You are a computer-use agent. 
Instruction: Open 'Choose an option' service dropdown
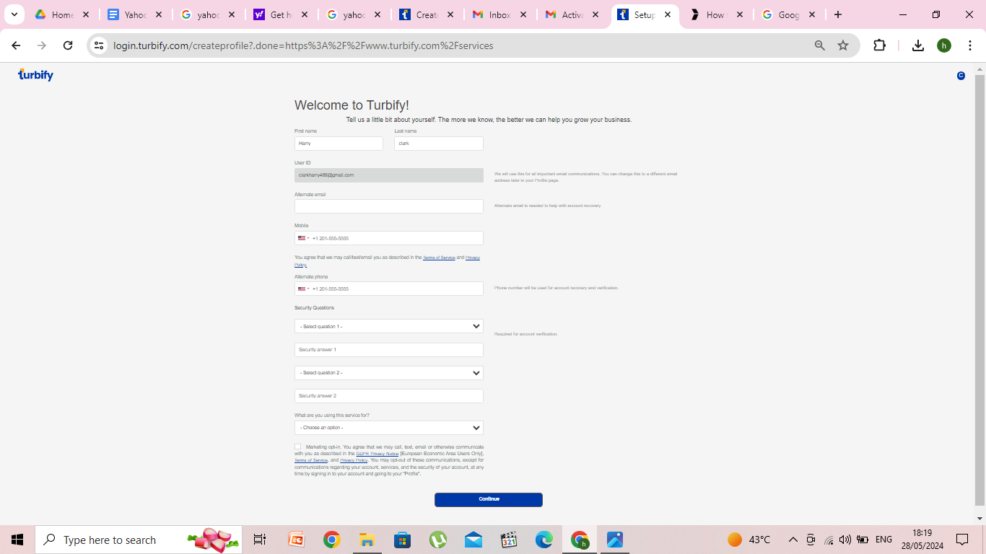coord(389,428)
